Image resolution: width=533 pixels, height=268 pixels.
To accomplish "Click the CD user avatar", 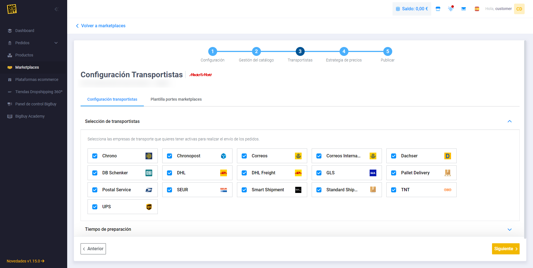I will [x=519, y=9].
